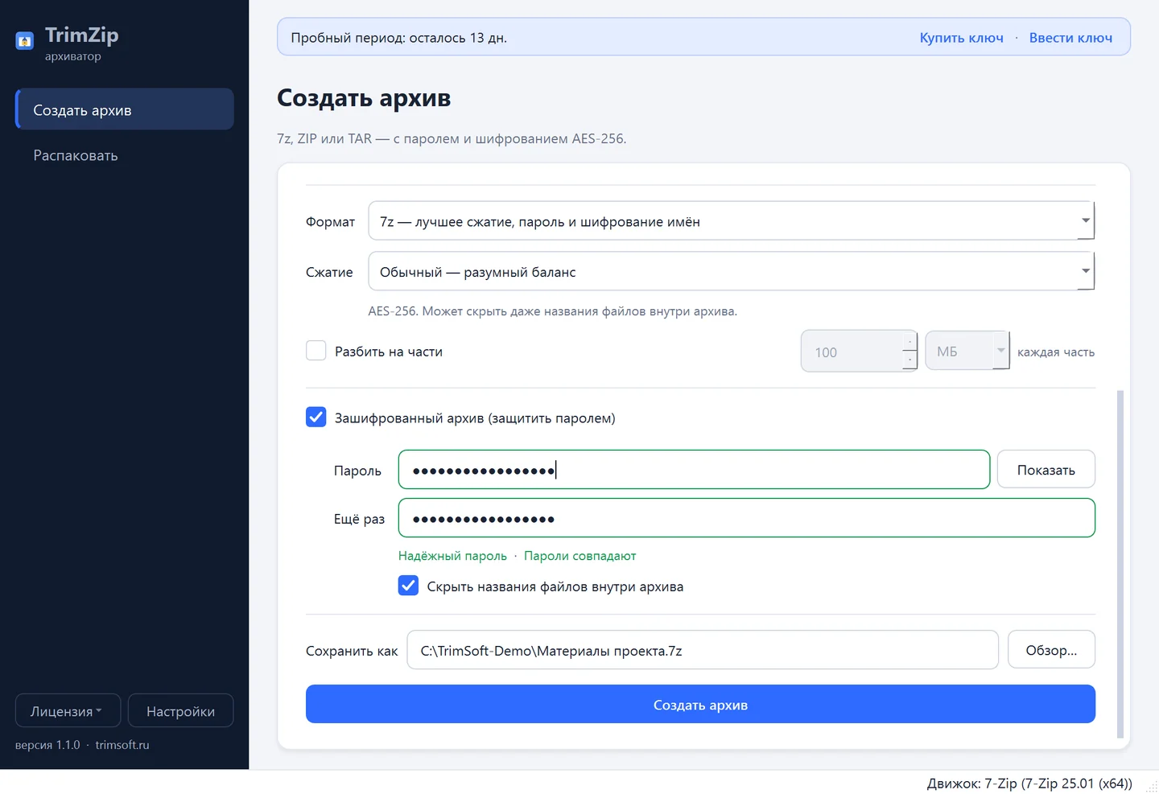Click the Сохранить как path field
The image size is (1159, 794).
coord(703,650)
